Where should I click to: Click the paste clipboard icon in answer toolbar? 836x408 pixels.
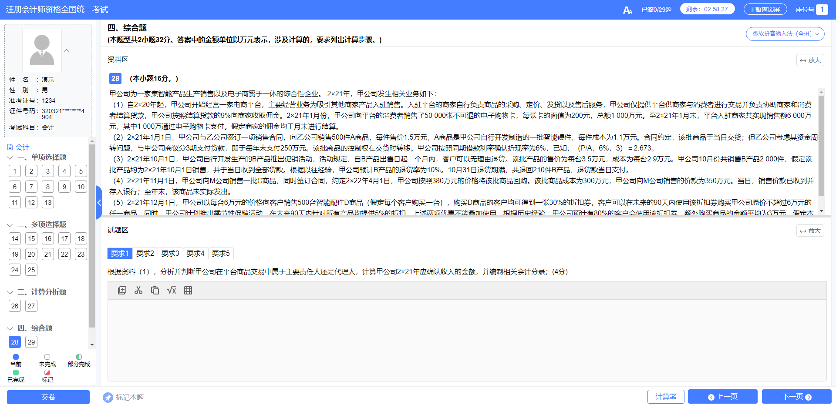[122, 290]
